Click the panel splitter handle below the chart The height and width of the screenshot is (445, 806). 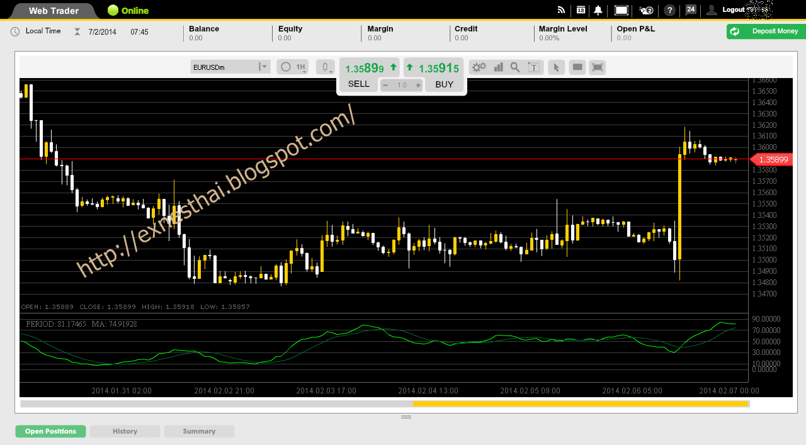[406, 417]
